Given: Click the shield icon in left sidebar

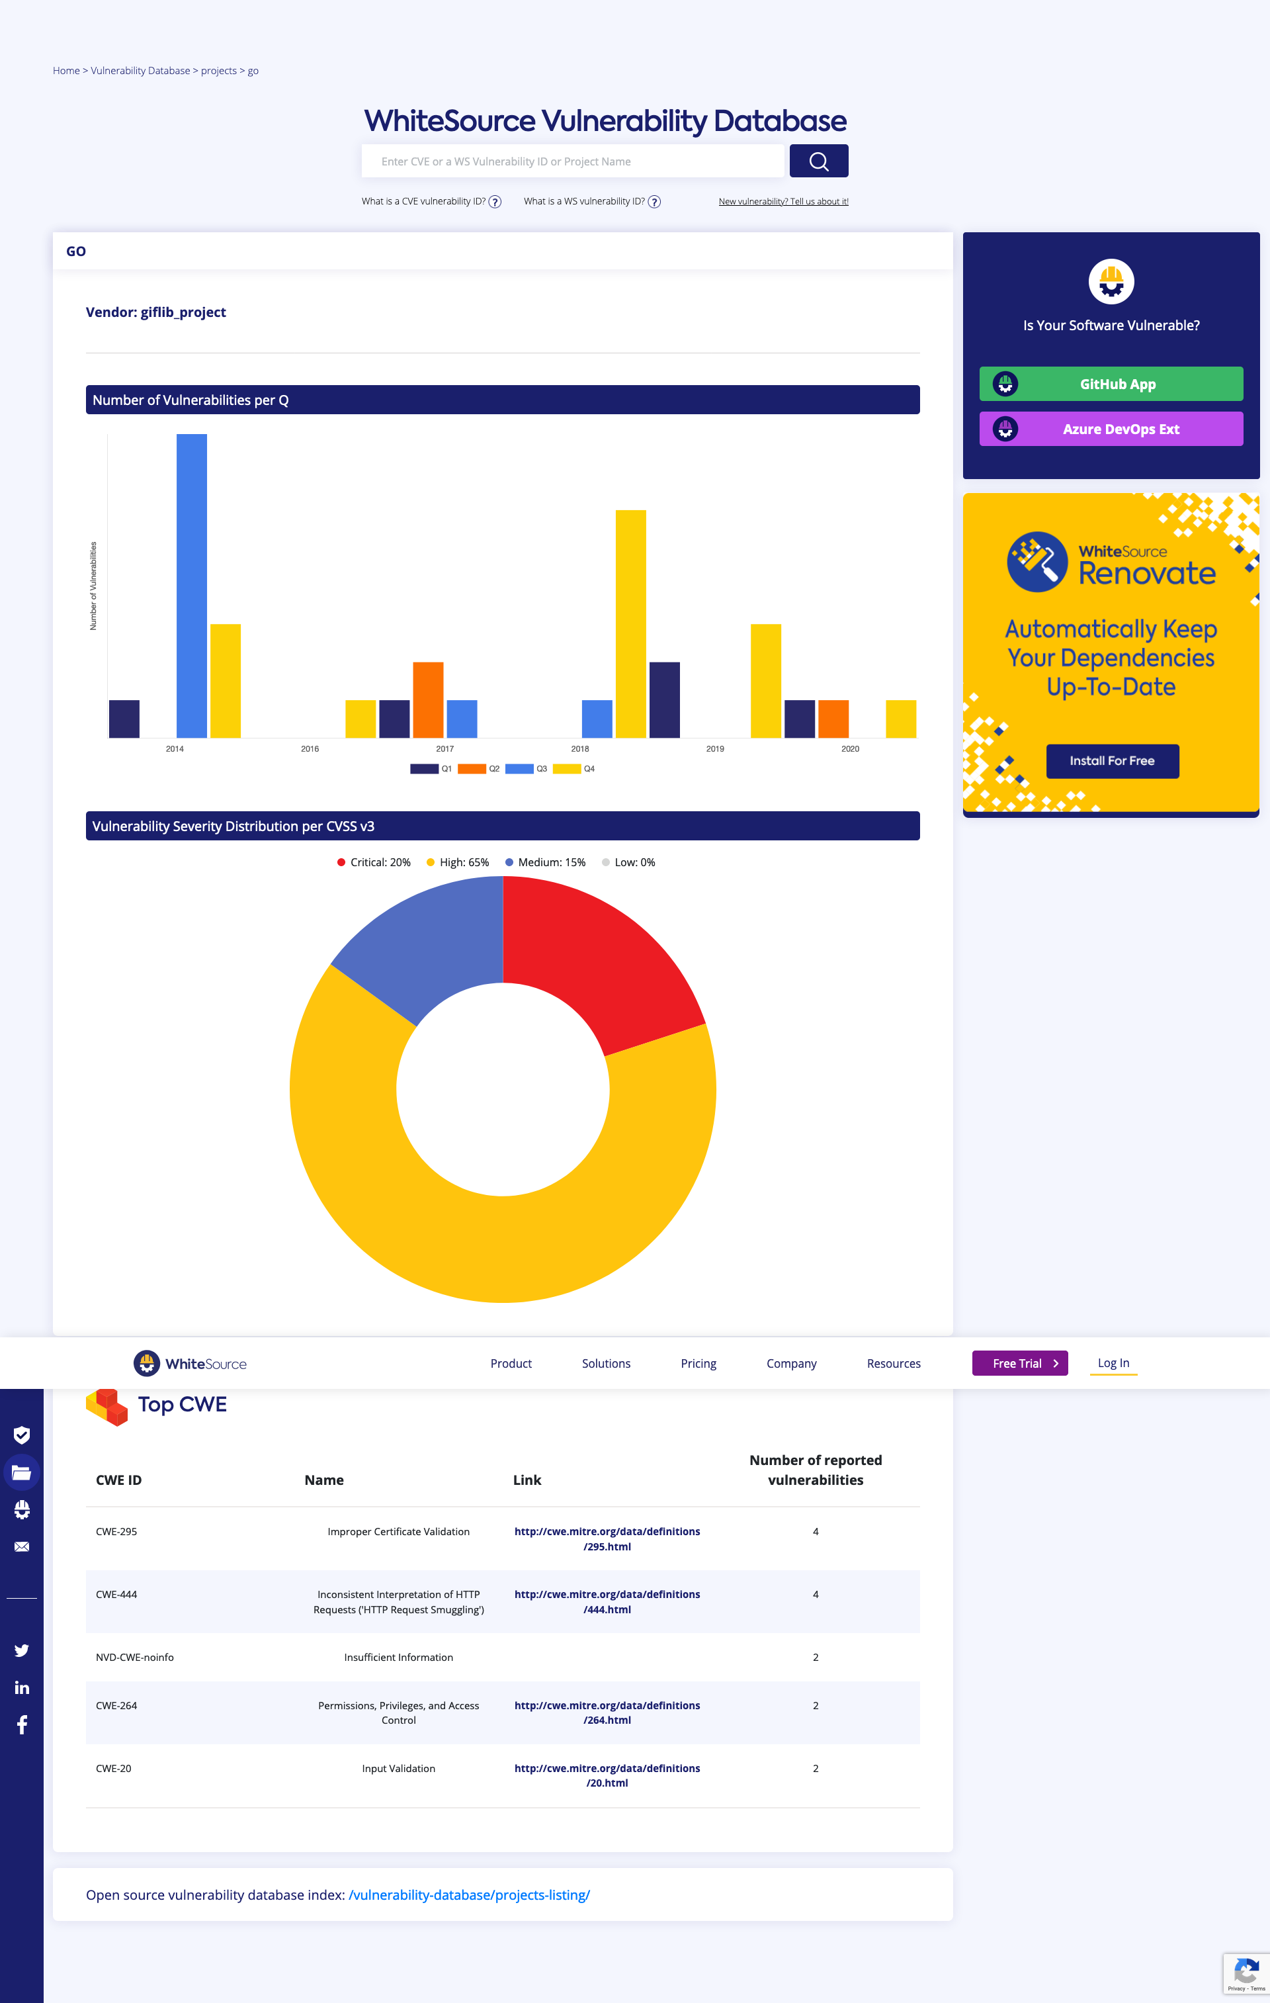Looking at the screenshot, I should pyautogui.click(x=22, y=1435).
